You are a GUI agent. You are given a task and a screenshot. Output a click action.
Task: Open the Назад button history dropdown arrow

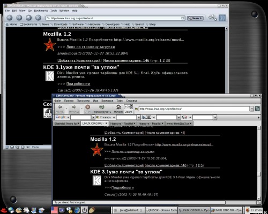(x=66, y=109)
